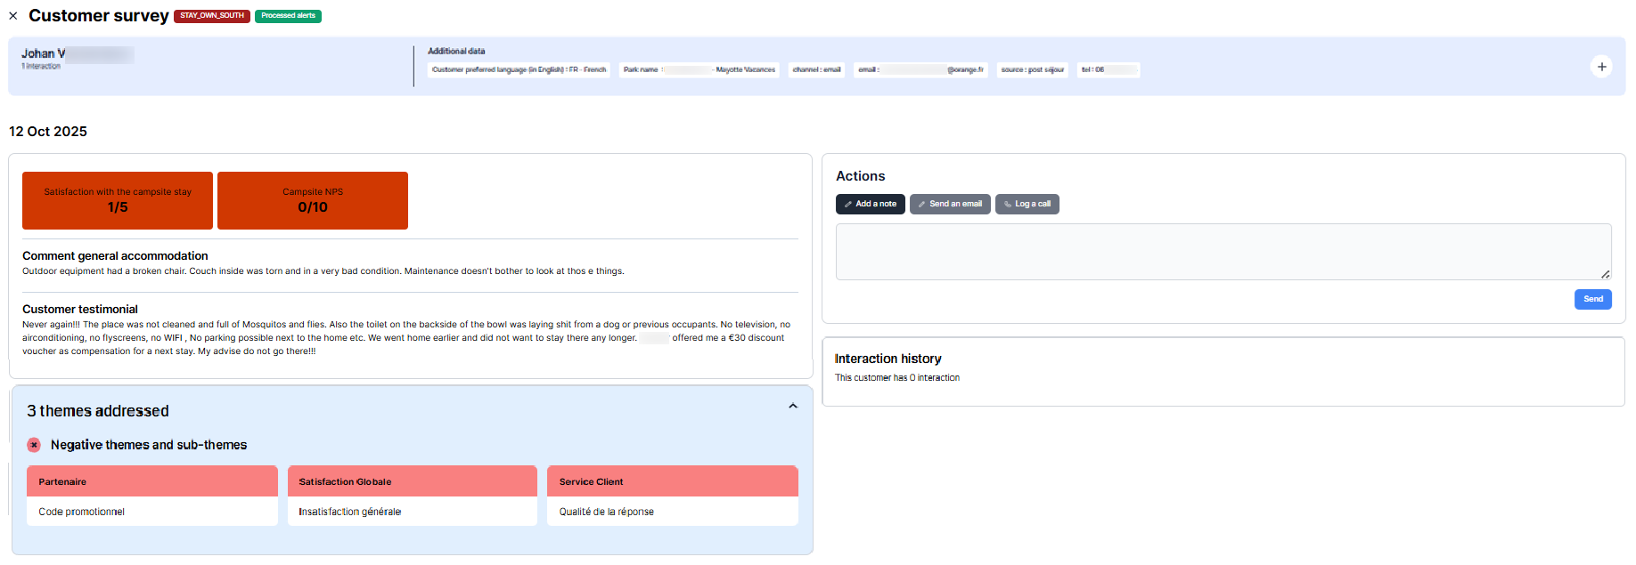Select the Satisfaction with campsite stay tile
The height and width of the screenshot is (565, 1636).
(118, 200)
